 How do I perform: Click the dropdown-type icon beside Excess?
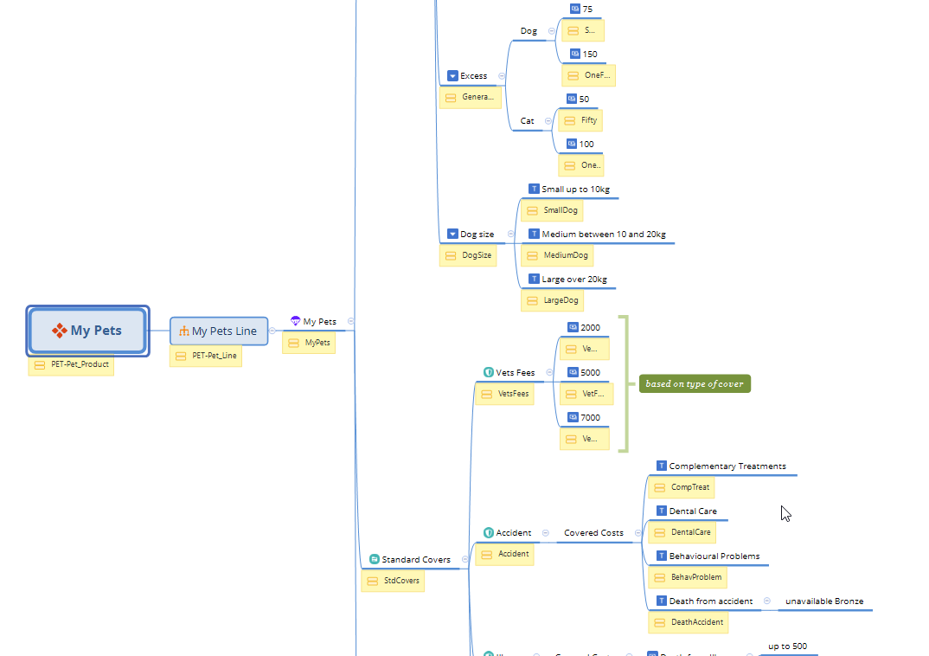point(452,76)
